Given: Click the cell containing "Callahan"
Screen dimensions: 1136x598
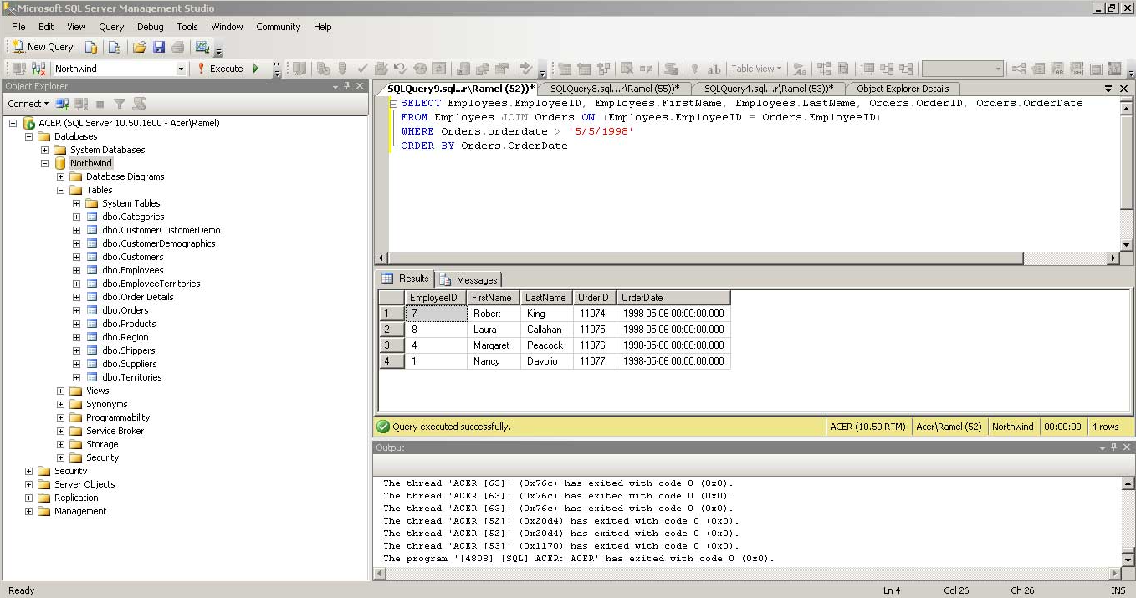Looking at the screenshot, I should click(x=546, y=330).
